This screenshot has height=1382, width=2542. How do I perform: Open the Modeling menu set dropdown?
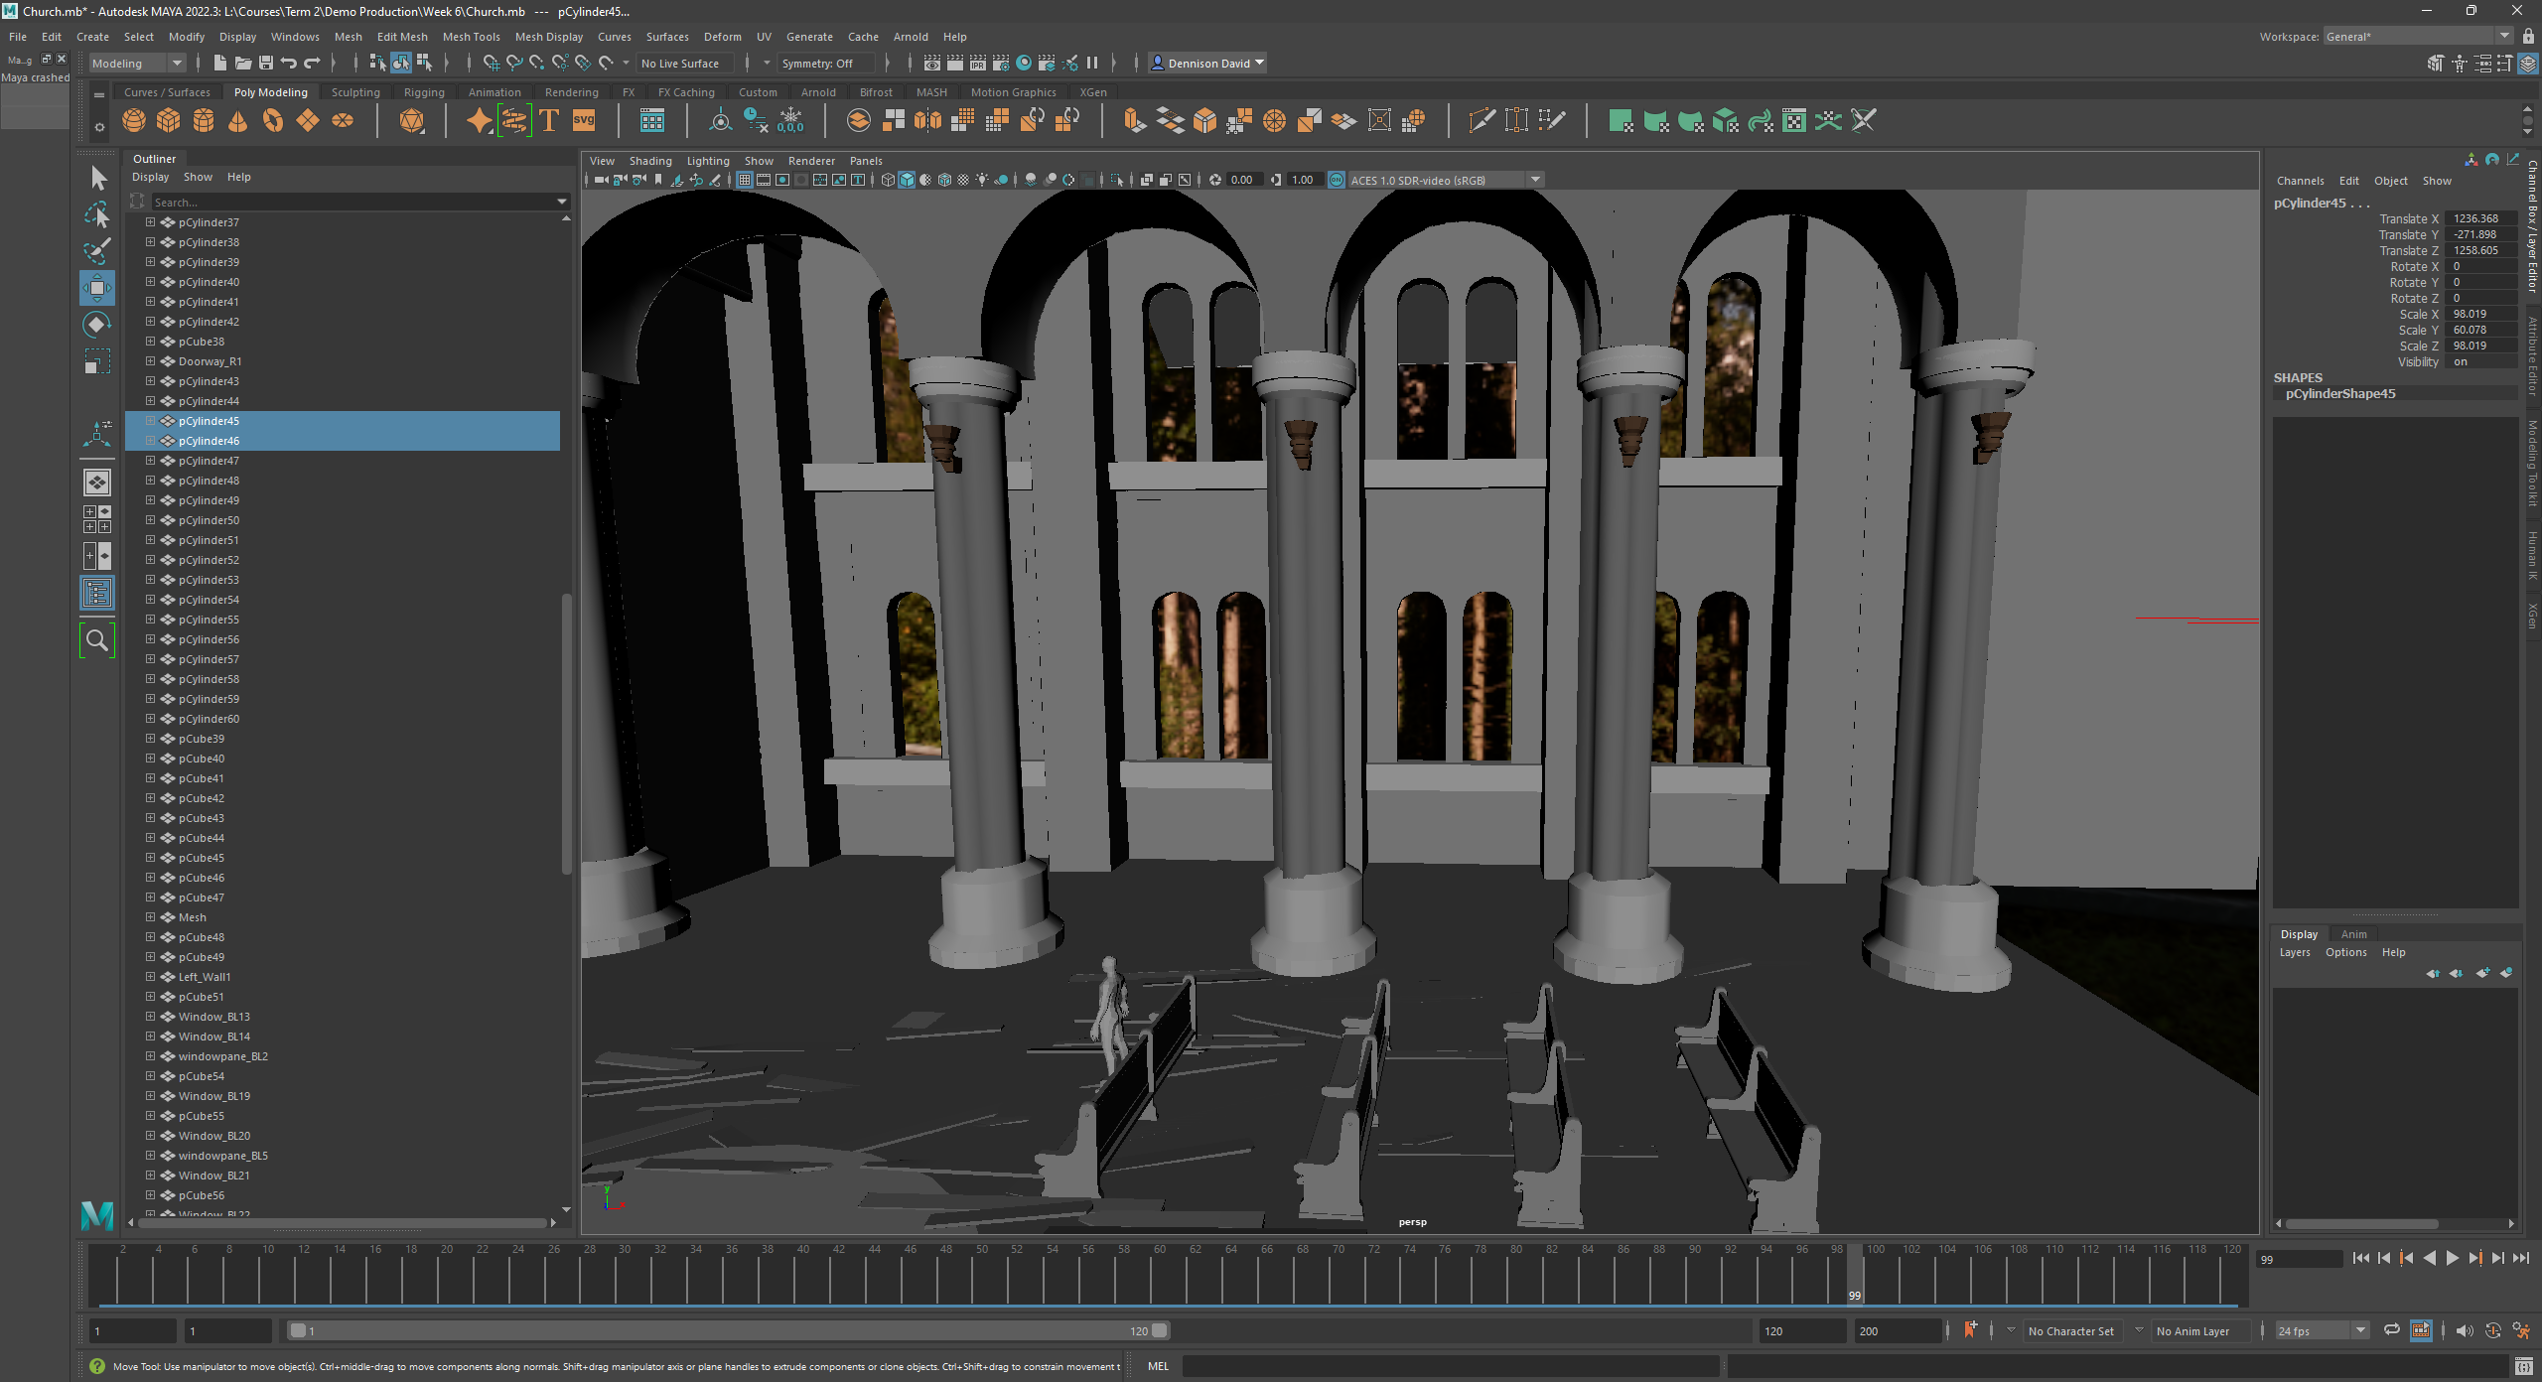pyautogui.click(x=137, y=63)
